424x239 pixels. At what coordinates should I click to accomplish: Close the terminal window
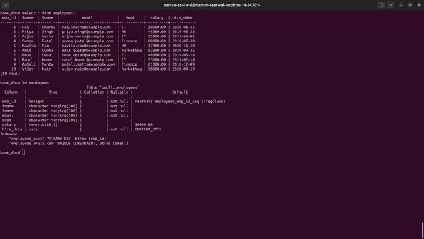[x=418, y=5]
